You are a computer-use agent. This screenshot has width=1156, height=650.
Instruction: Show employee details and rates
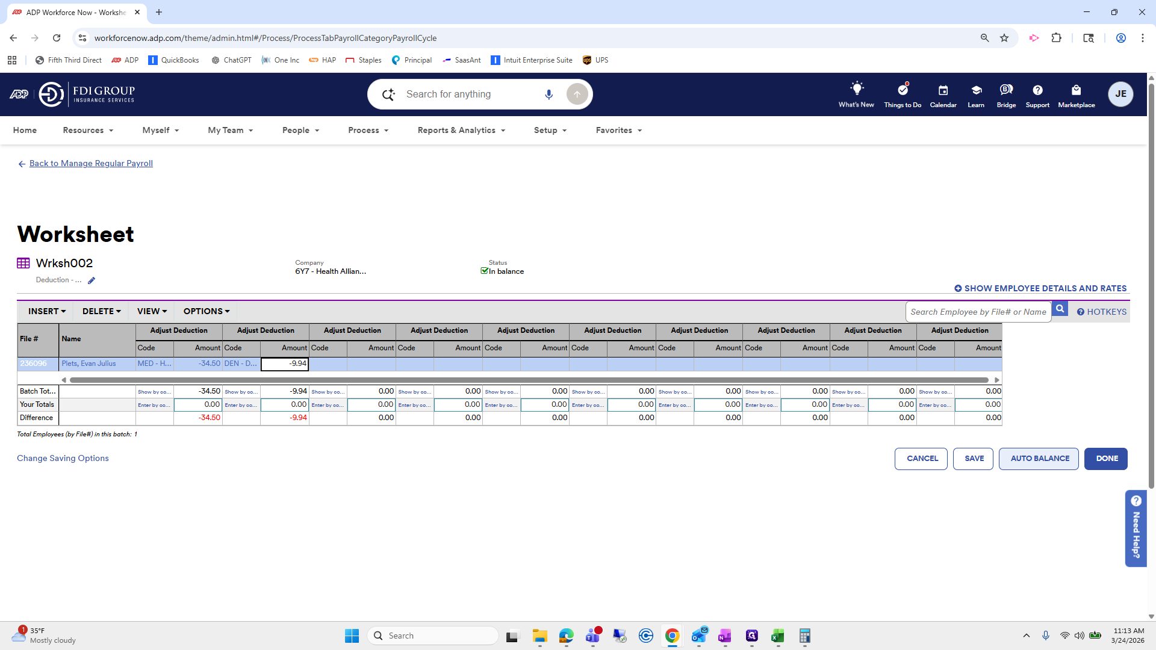[x=1040, y=288]
